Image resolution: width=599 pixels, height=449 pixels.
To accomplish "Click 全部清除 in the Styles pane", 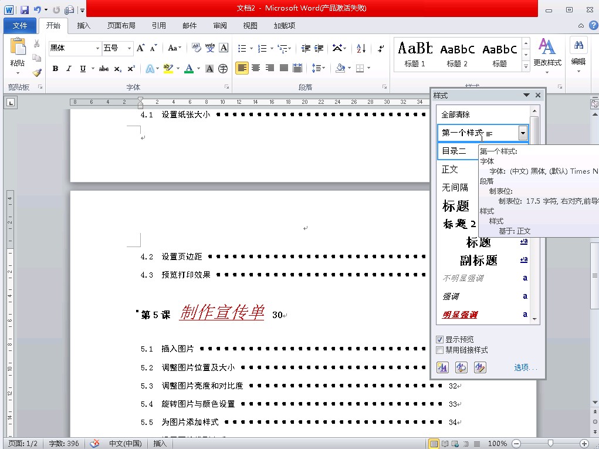I will coord(456,114).
